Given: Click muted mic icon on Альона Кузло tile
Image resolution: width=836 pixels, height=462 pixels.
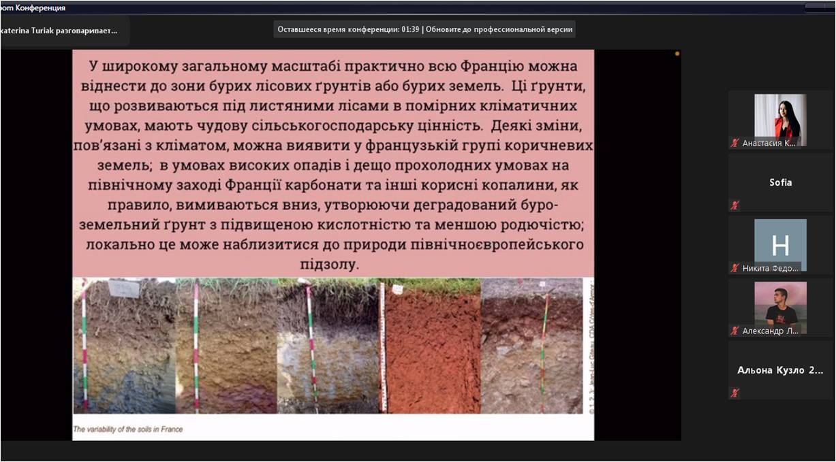Looking at the screenshot, I should pos(734,393).
